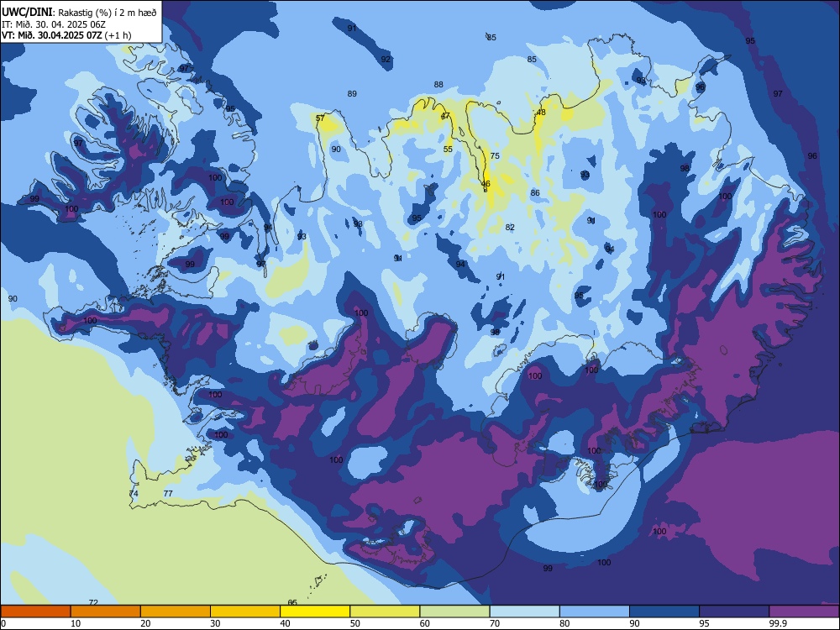Click the humidity value 48 on the map
Screen dimensions: 840x630
point(541,112)
